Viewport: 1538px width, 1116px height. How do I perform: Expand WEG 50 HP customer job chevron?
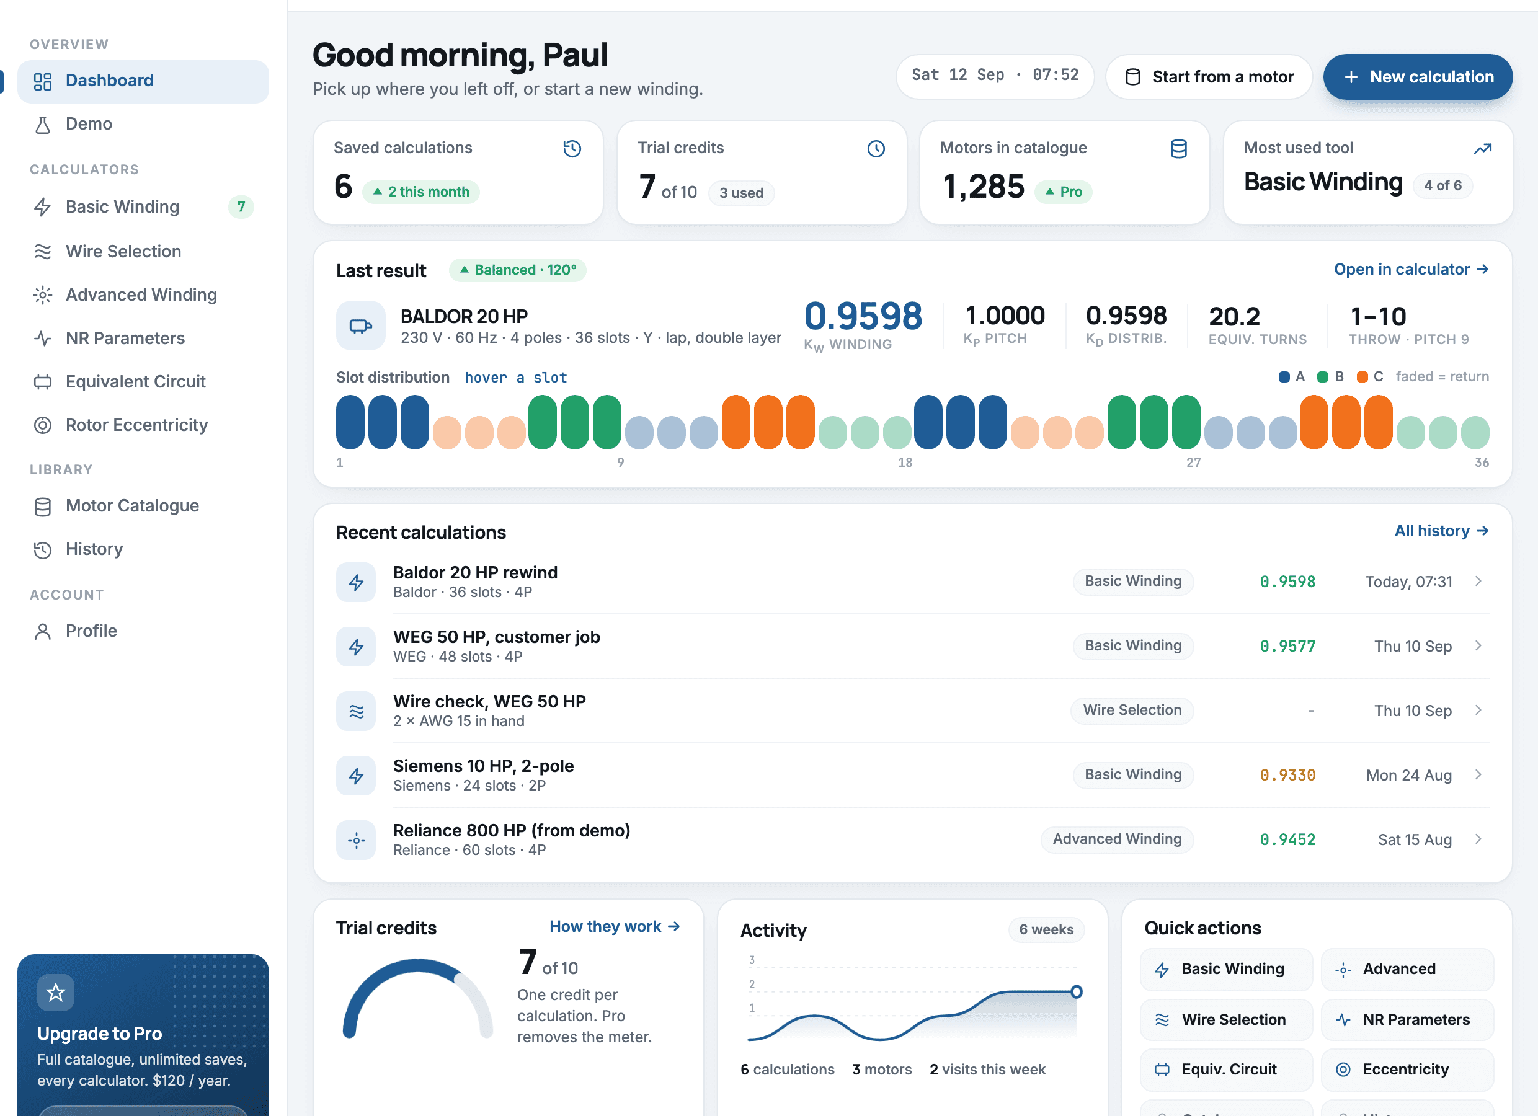click(x=1479, y=645)
